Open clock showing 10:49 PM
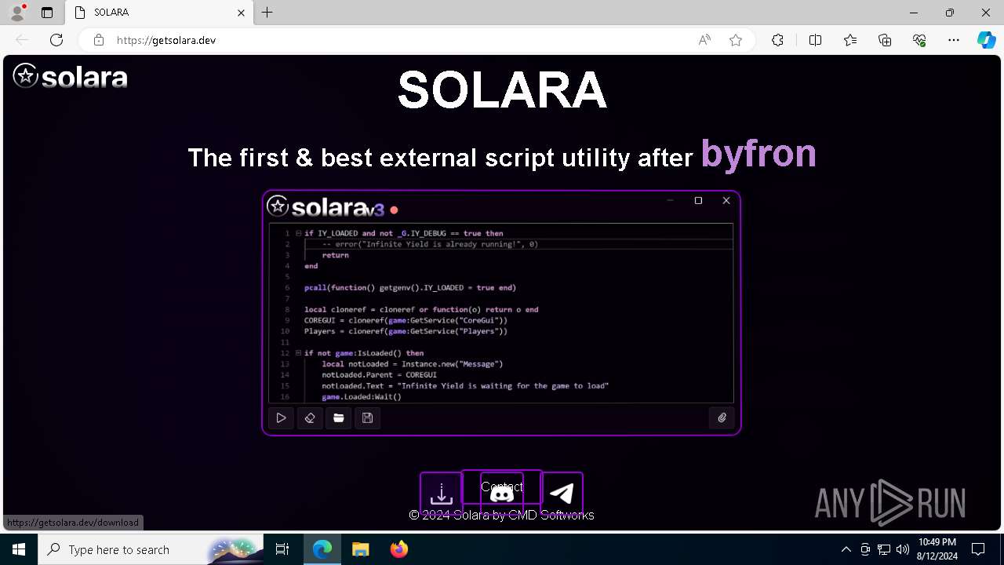1004x565 pixels. [937, 549]
